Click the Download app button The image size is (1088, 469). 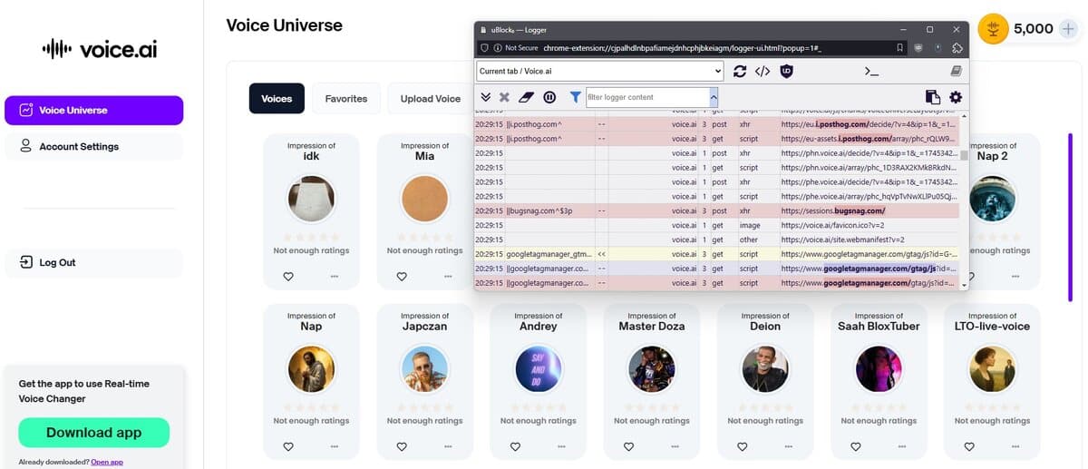tap(93, 433)
